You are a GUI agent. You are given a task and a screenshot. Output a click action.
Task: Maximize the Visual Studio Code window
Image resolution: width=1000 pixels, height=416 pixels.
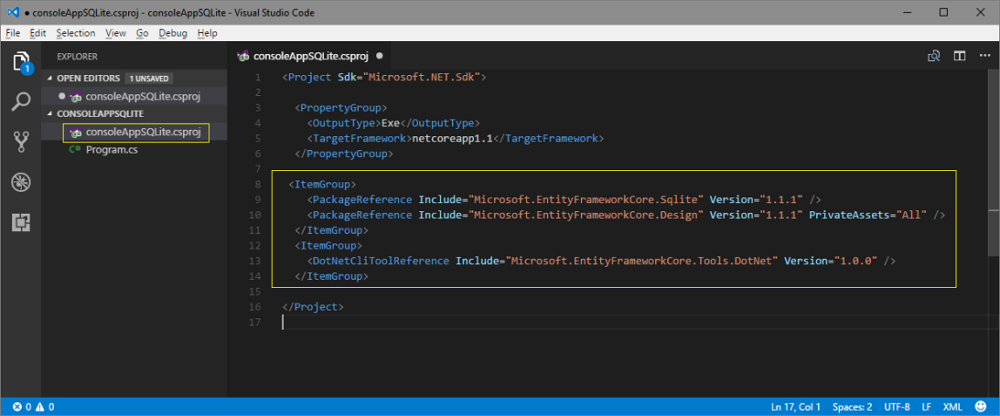coord(944,12)
